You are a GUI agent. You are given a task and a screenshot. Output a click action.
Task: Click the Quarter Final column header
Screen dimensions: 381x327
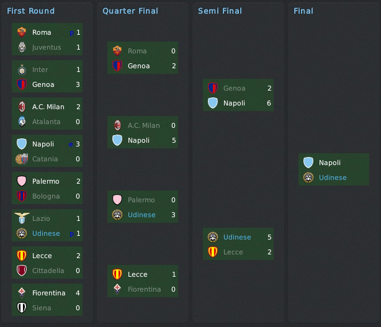point(130,11)
